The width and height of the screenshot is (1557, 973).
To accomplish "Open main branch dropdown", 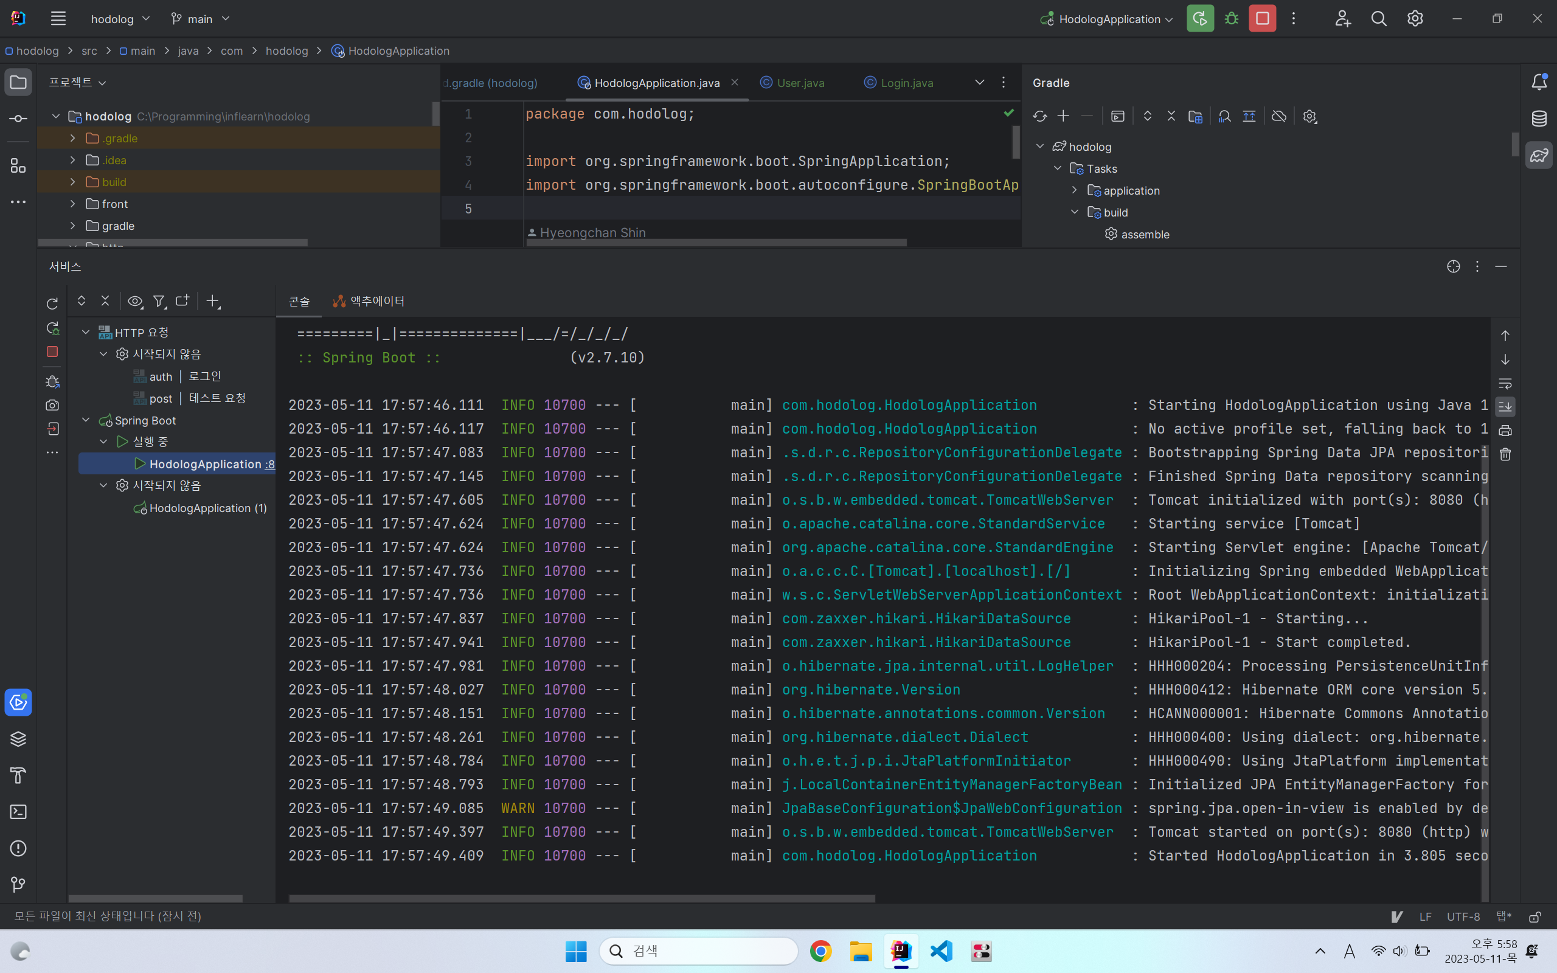I will (x=200, y=19).
